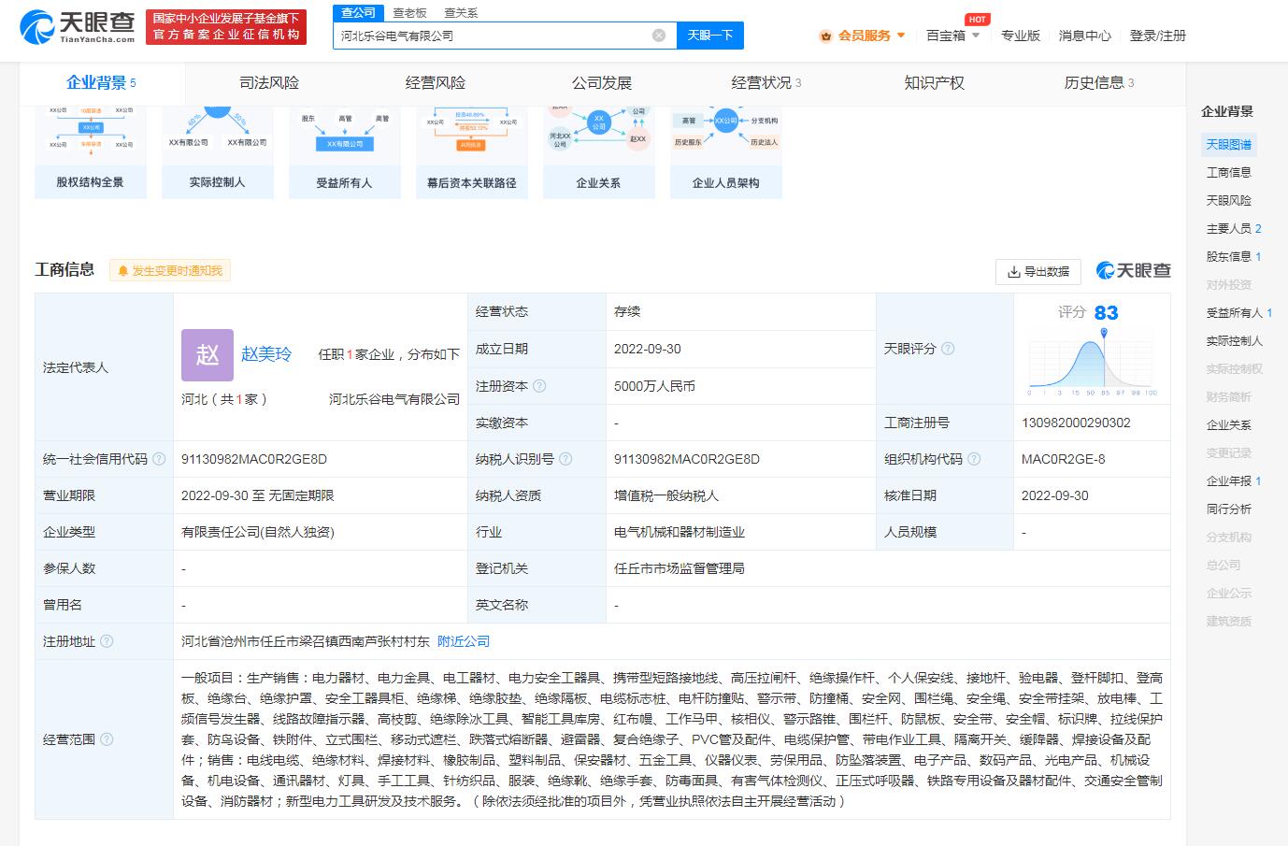Click the 天眼查 watermark logo near export
Screen dimensions: 1288x846
(1133, 270)
